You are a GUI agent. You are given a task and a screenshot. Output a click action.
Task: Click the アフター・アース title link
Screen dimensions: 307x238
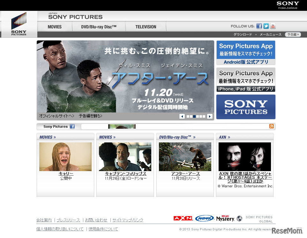coord(185,174)
